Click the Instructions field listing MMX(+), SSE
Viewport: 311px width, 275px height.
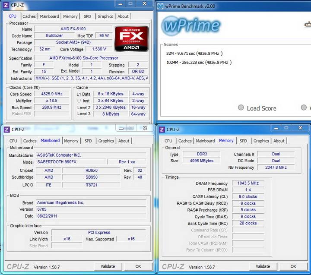tap(91, 78)
